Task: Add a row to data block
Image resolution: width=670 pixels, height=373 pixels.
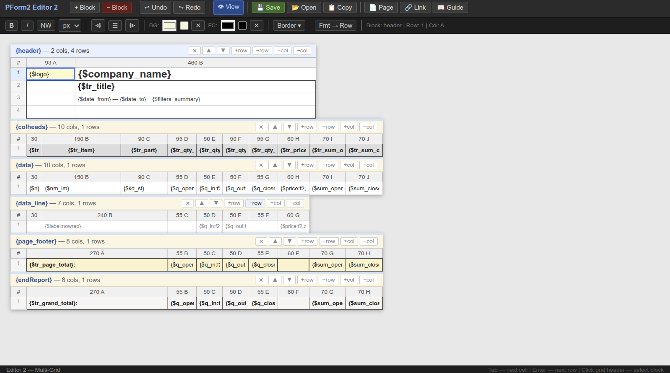Action: click(307, 165)
